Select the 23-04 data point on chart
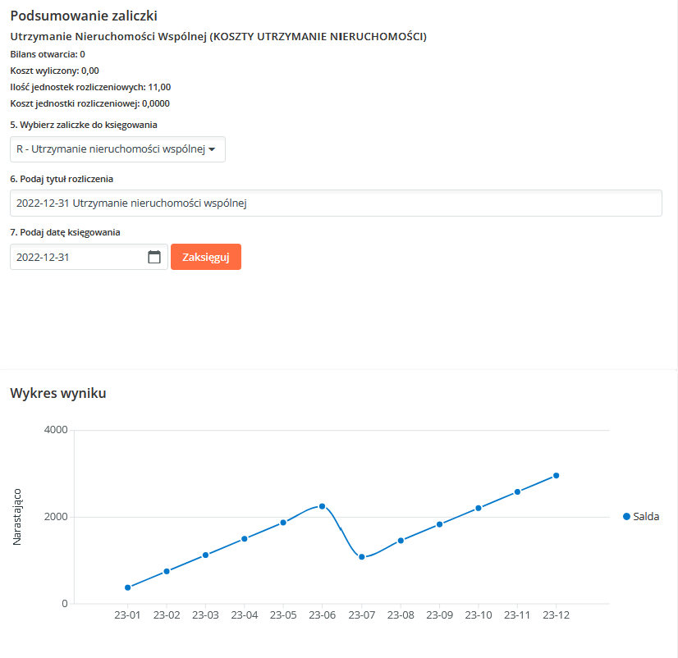 click(245, 539)
